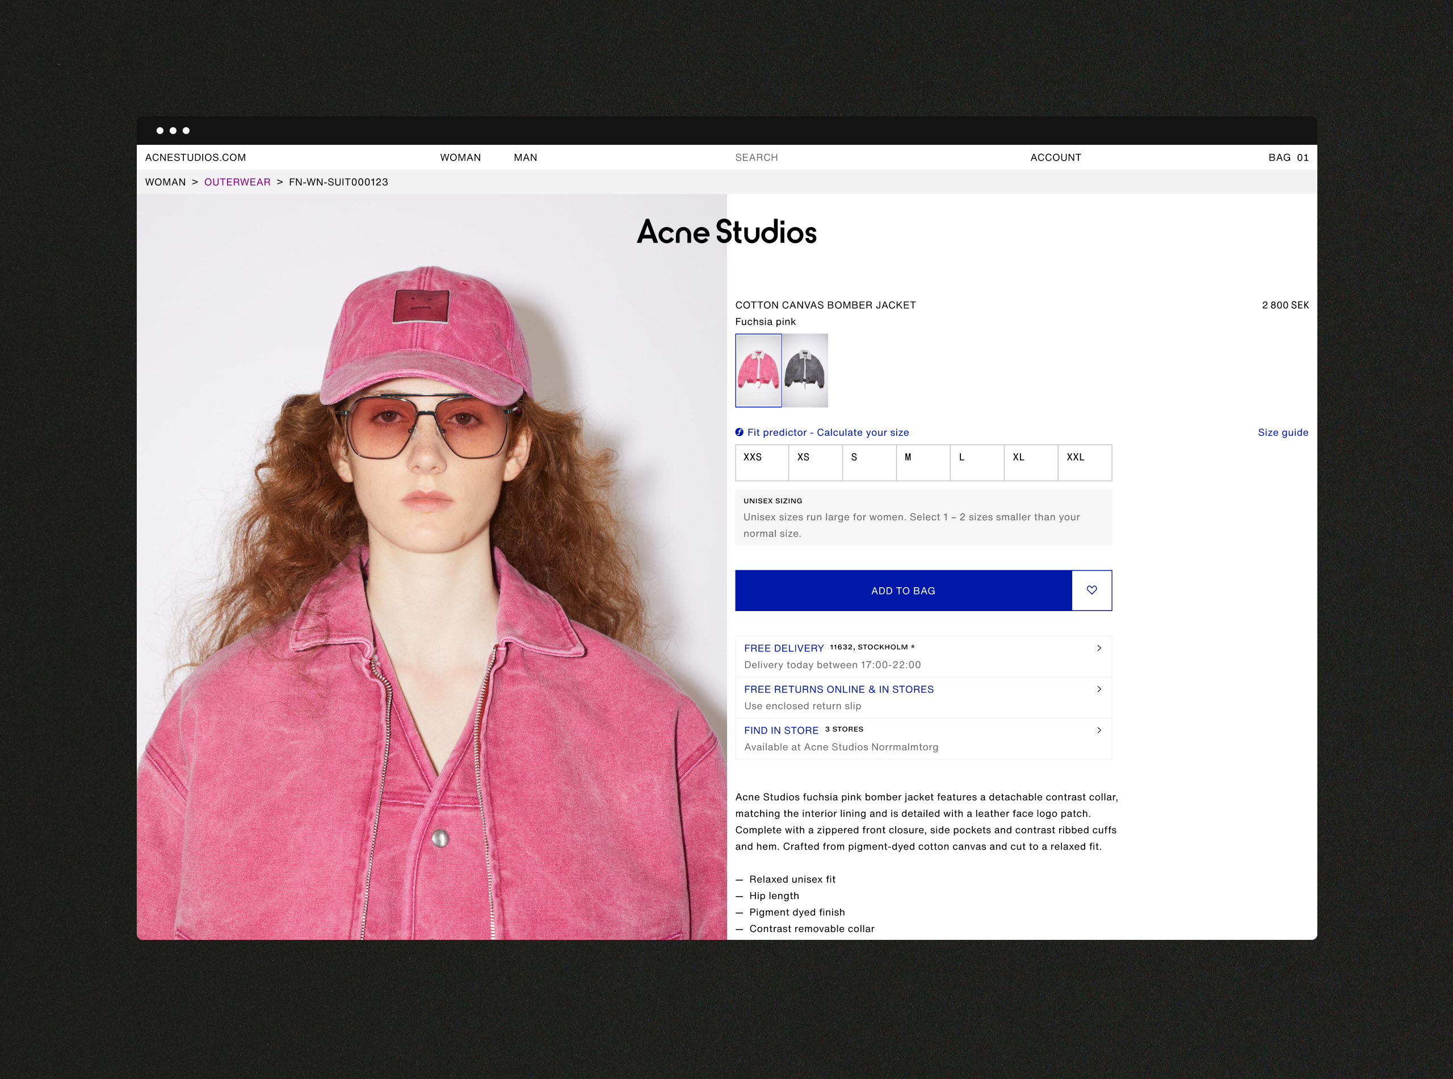Choose the grey jacket color swatch
This screenshot has height=1079, width=1453.
pyautogui.click(x=805, y=370)
